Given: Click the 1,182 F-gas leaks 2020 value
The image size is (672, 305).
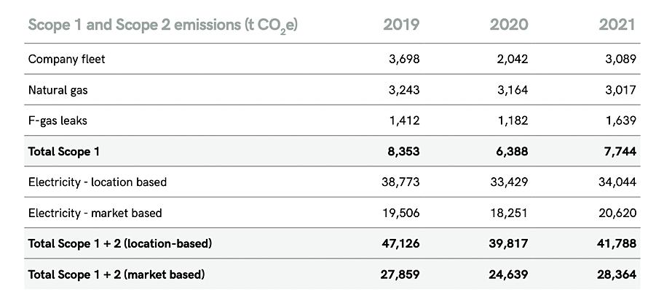Looking at the screenshot, I should click(x=513, y=121).
